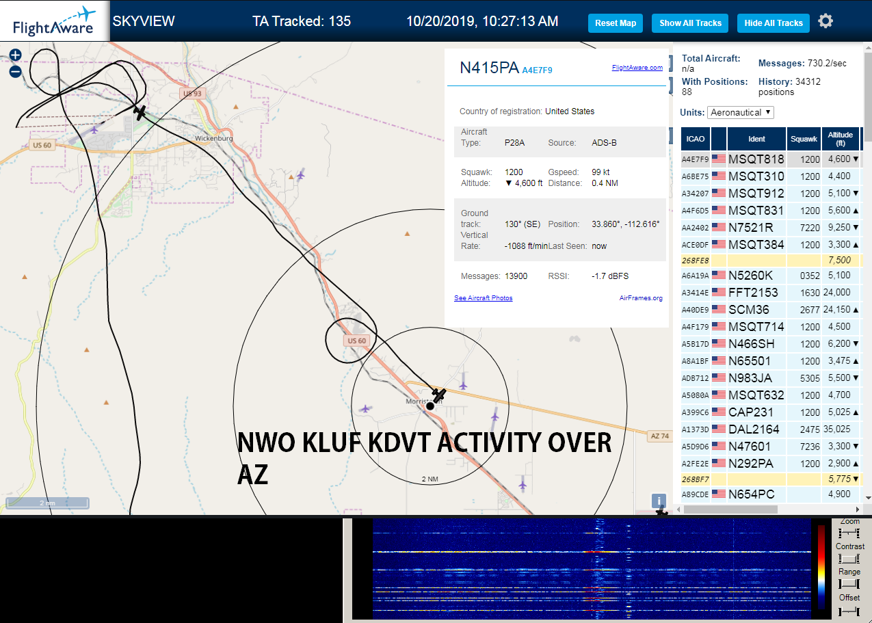Image resolution: width=872 pixels, height=623 pixels.
Task: Select yellow row with ICAO 268BF7
Action: [x=770, y=479]
